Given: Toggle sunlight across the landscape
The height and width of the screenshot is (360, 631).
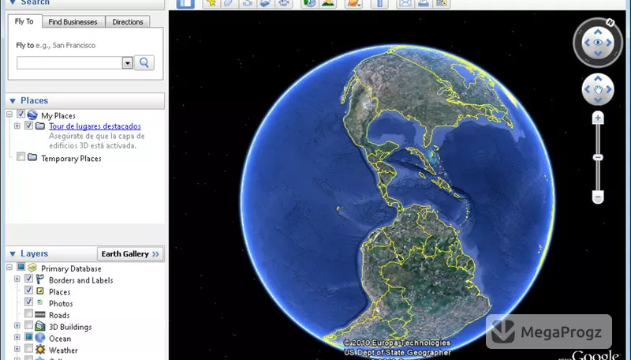Looking at the screenshot, I should 328,3.
